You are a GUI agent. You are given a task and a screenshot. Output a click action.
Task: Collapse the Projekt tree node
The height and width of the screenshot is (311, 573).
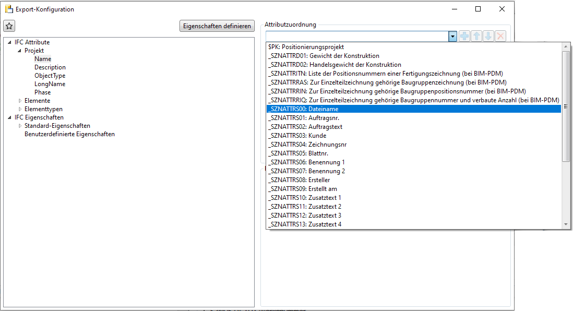pyautogui.click(x=19, y=51)
